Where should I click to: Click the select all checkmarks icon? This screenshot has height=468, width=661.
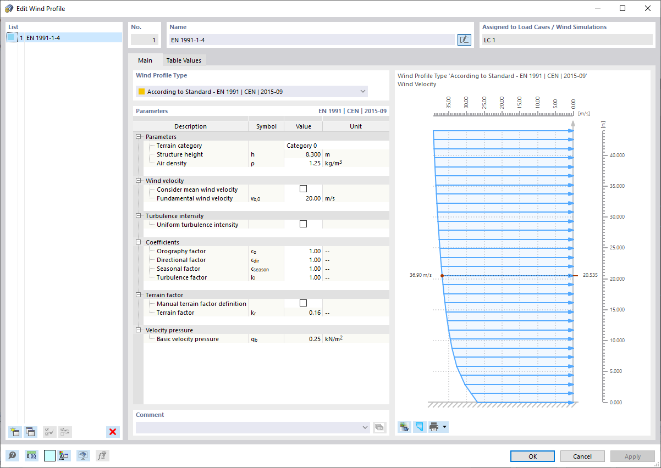click(49, 432)
